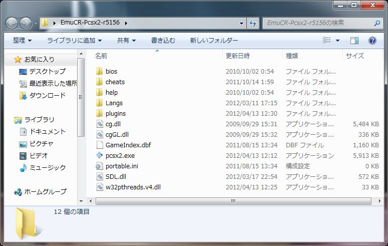Open the ライブラリに追加 menu

74,40
